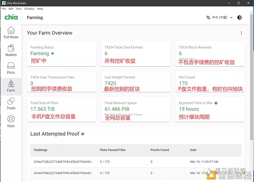
Task: Click the chia logo
Action: 11,17
